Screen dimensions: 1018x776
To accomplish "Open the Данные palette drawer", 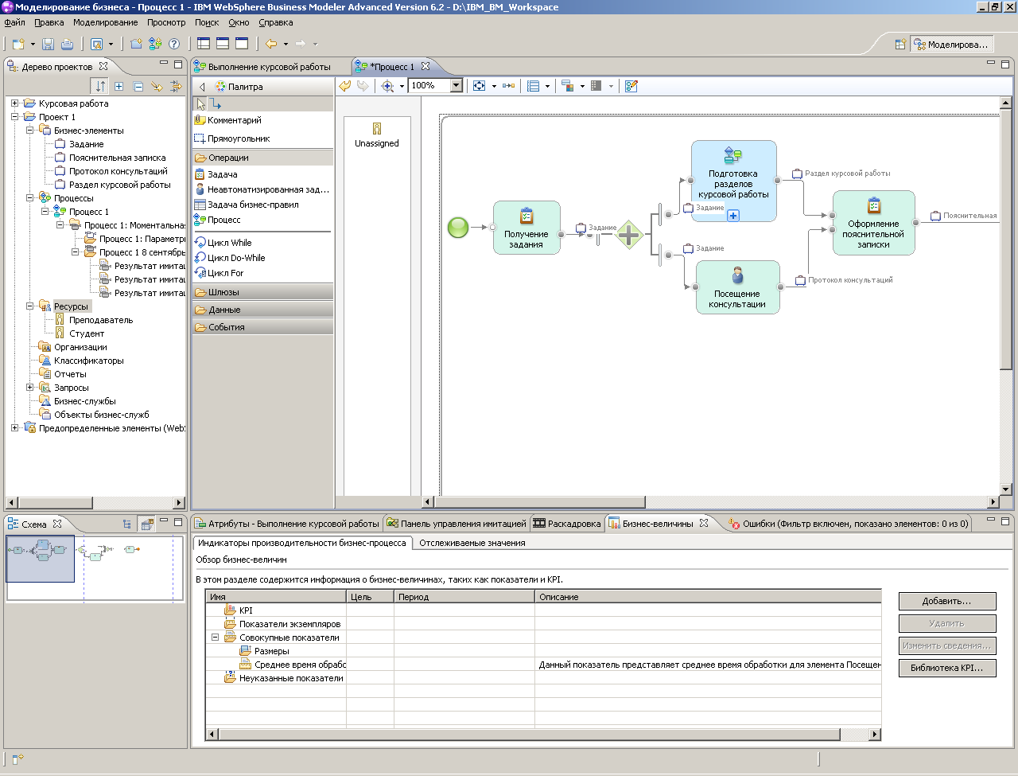I will point(262,310).
